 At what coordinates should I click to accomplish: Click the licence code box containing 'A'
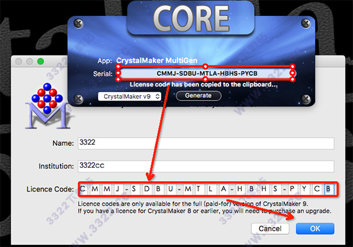[x=223, y=189]
